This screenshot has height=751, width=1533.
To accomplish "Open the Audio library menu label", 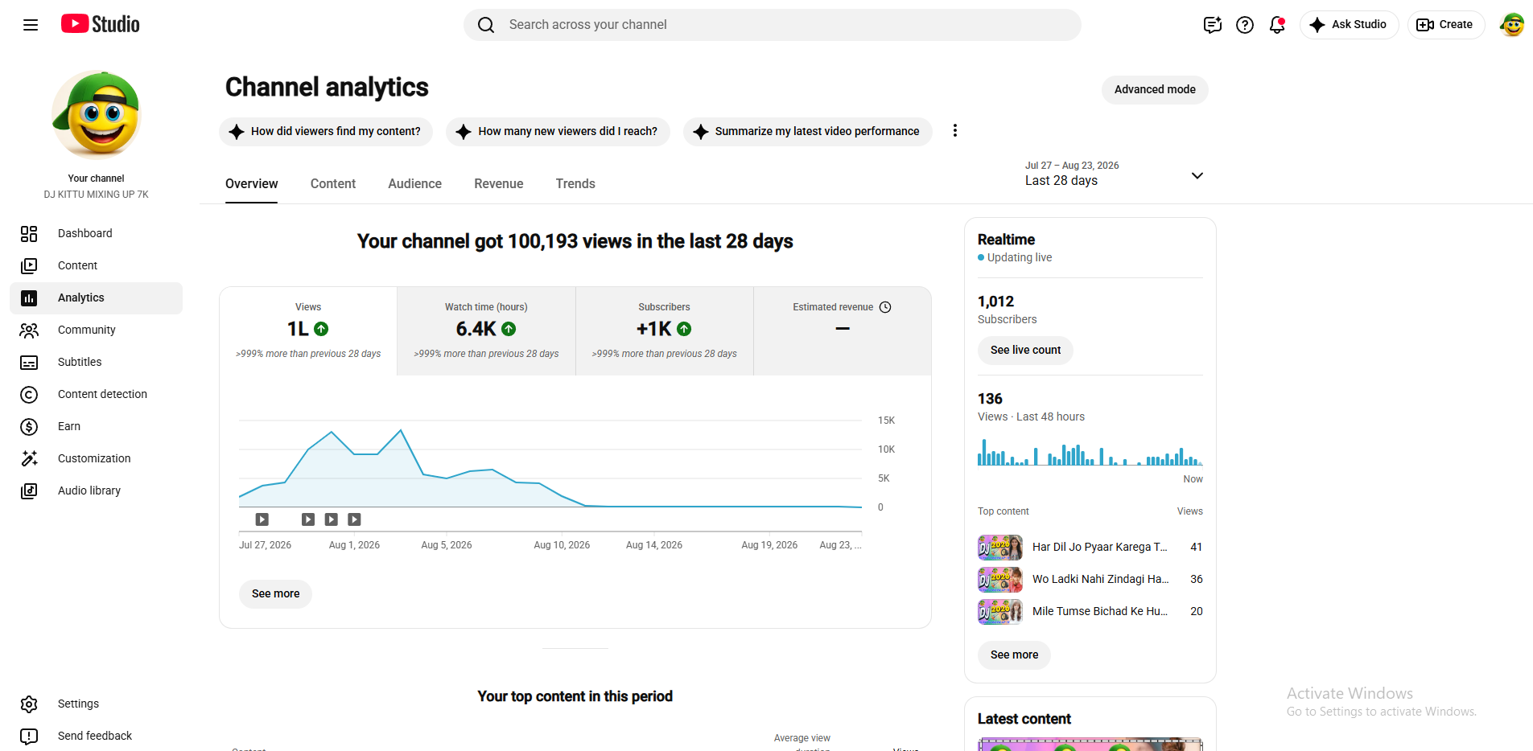I will pyautogui.click(x=89, y=490).
